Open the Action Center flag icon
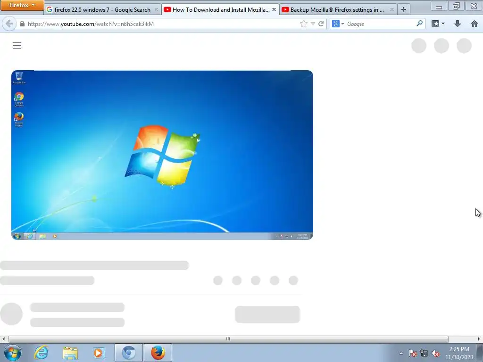 [x=413, y=353]
